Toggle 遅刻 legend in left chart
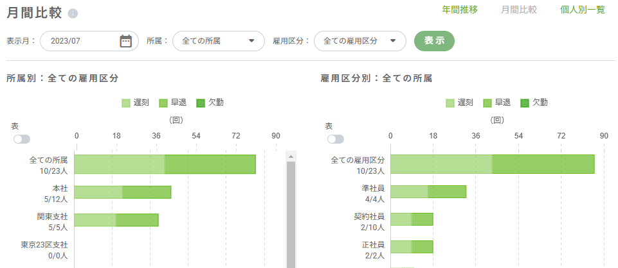This screenshot has height=268, width=618. coord(135,103)
